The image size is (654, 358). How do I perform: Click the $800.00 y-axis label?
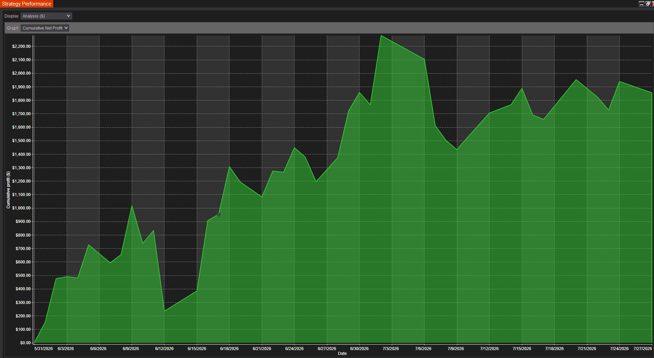(23, 235)
